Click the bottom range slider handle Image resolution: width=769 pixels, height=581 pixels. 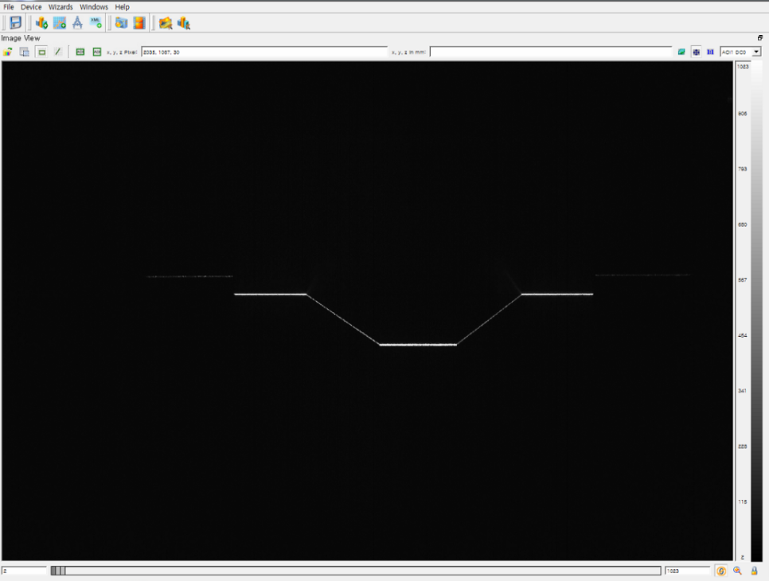(x=59, y=571)
